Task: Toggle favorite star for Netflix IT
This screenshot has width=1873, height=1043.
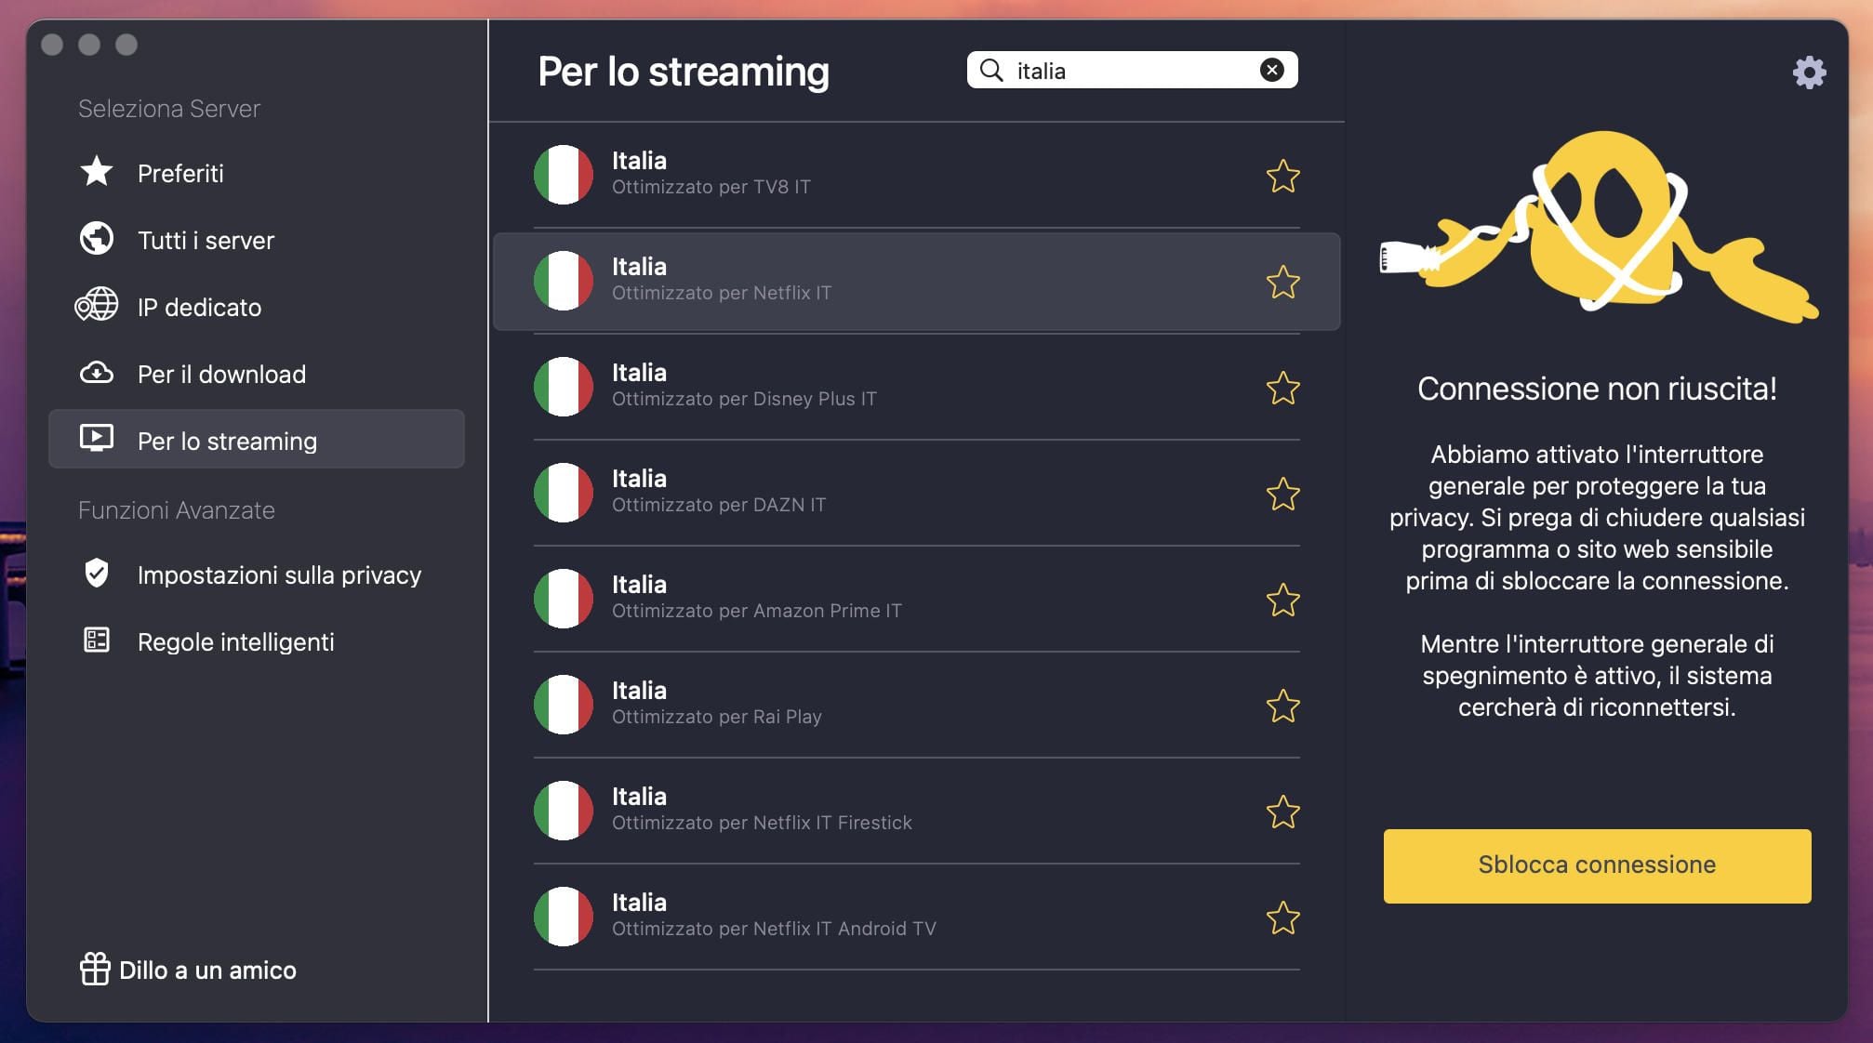Action: (x=1282, y=282)
